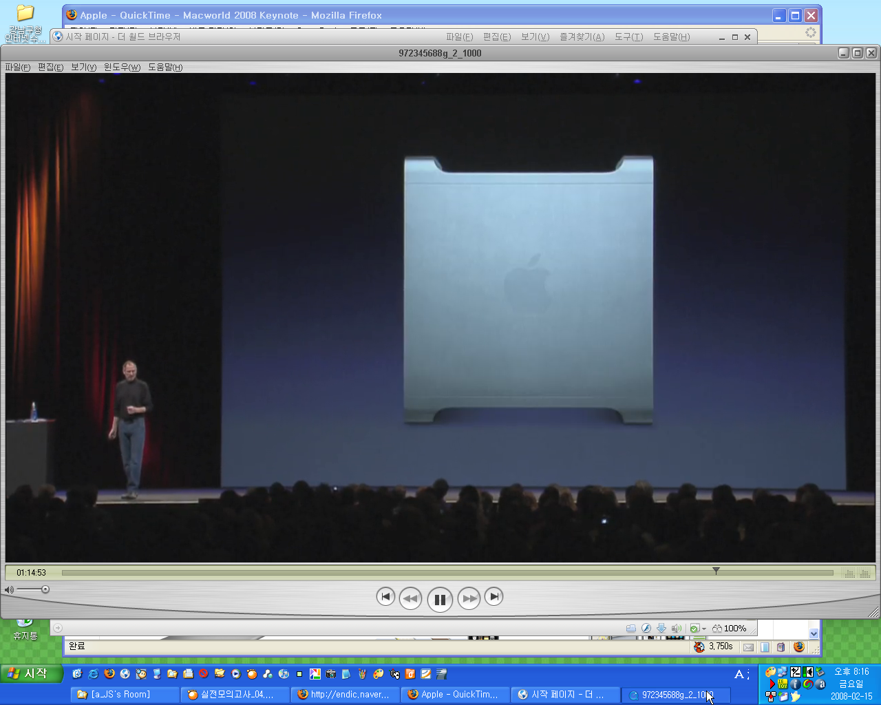Open the 100% zoom level control
The height and width of the screenshot is (705, 881).
[x=730, y=629]
